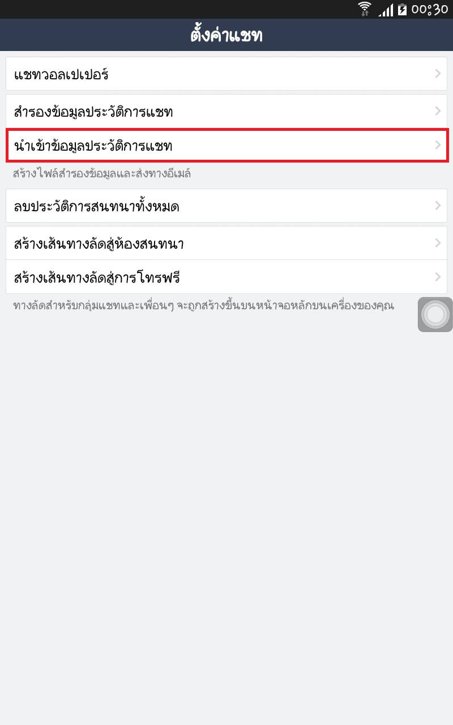Open สำรองข้อมูลประวัติการแชท backup option
Image resolution: width=453 pixels, height=725 pixels.
[x=226, y=112]
